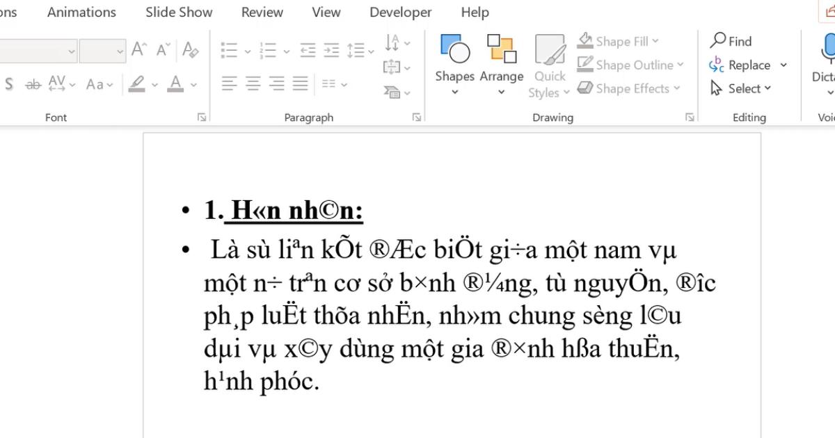Center the paragraph text
The height and width of the screenshot is (438, 835).
(253, 84)
